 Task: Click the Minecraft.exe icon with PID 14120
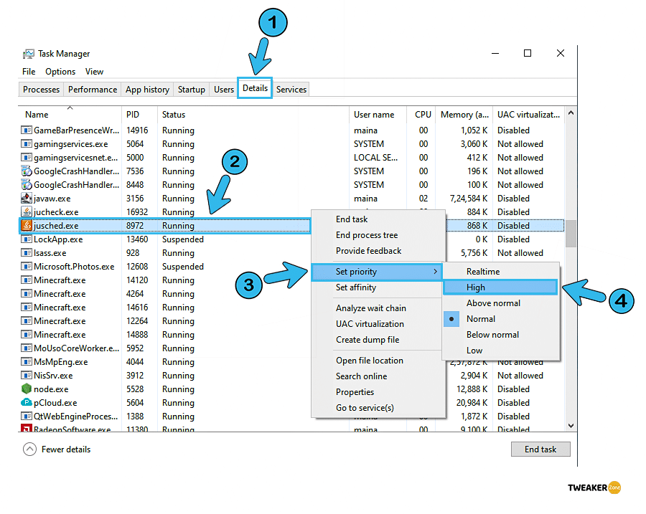27,280
